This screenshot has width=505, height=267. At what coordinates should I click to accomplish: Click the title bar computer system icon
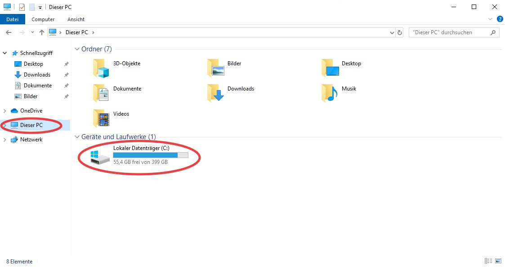(7, 7)
